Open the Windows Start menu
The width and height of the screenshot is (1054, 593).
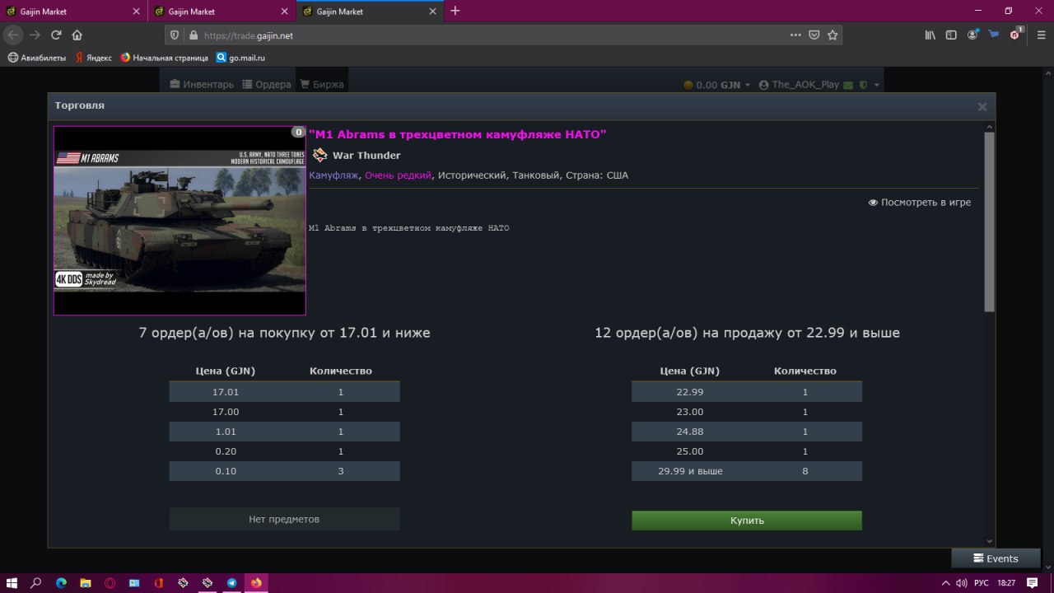12,582
